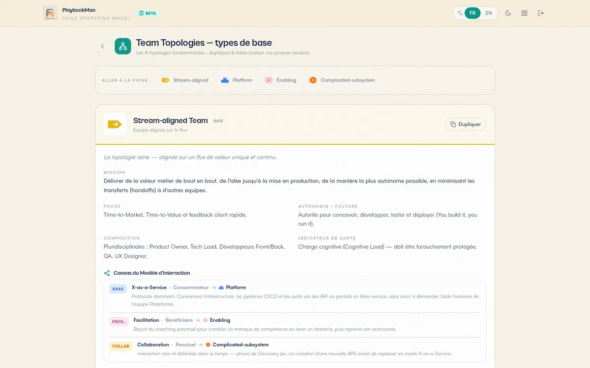
Task: Jump to the Enabling card
Action: (281, 80)
